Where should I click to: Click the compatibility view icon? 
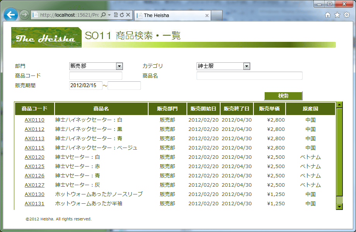[116, 15]
